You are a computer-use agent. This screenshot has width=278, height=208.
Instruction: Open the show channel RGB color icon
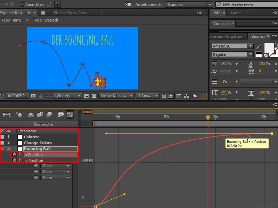[x=48, y=96]
